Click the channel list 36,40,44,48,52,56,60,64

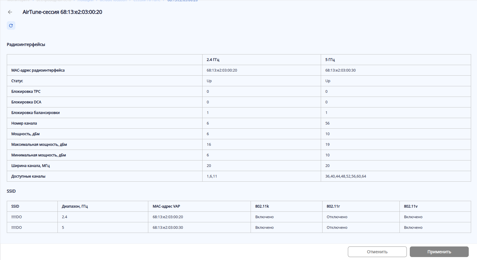(346, 176)
